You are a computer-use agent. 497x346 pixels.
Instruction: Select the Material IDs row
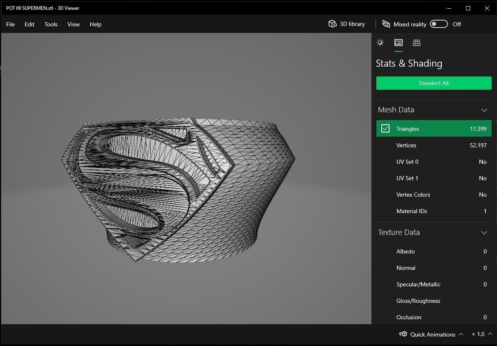tap(434, 211)
